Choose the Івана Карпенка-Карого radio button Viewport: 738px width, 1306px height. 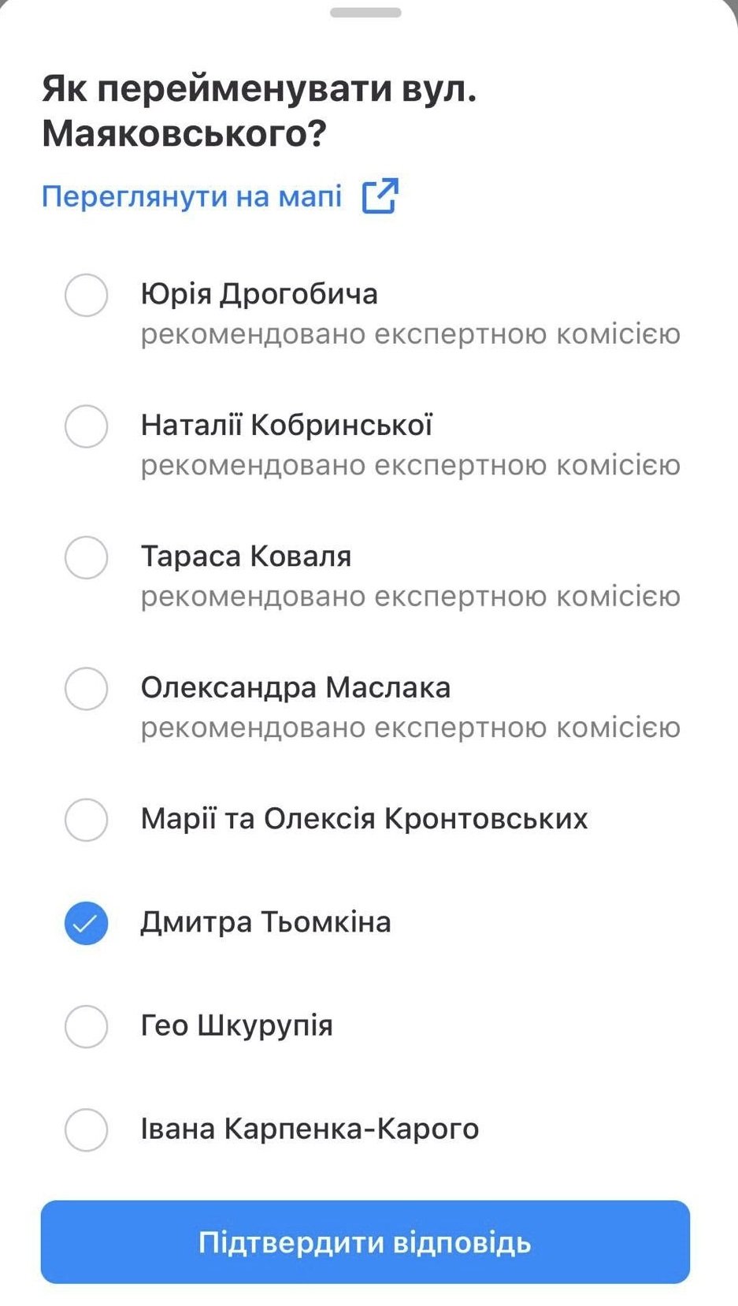click(86, 1129)
